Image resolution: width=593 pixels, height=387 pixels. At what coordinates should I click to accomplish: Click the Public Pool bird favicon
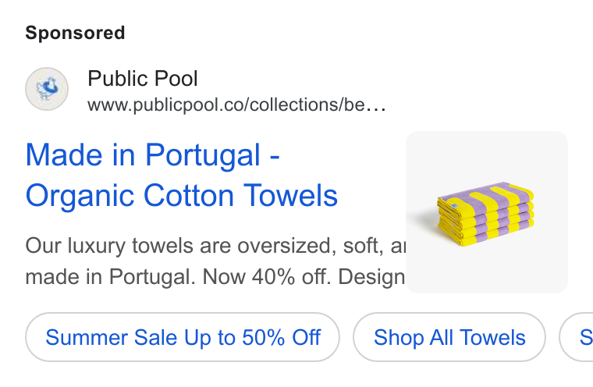point(47,89)
